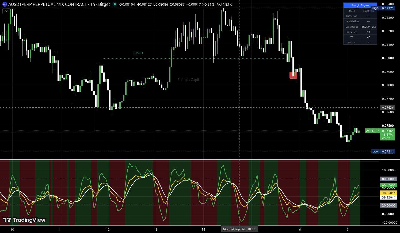Image resolution: width=400 pixels, height=233 pixels.
Task: Click the AUSDTPERP symbol logo icon
Action: pos(5,4)
